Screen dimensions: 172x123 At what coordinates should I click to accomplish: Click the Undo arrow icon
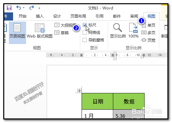[x=18, y=8]
